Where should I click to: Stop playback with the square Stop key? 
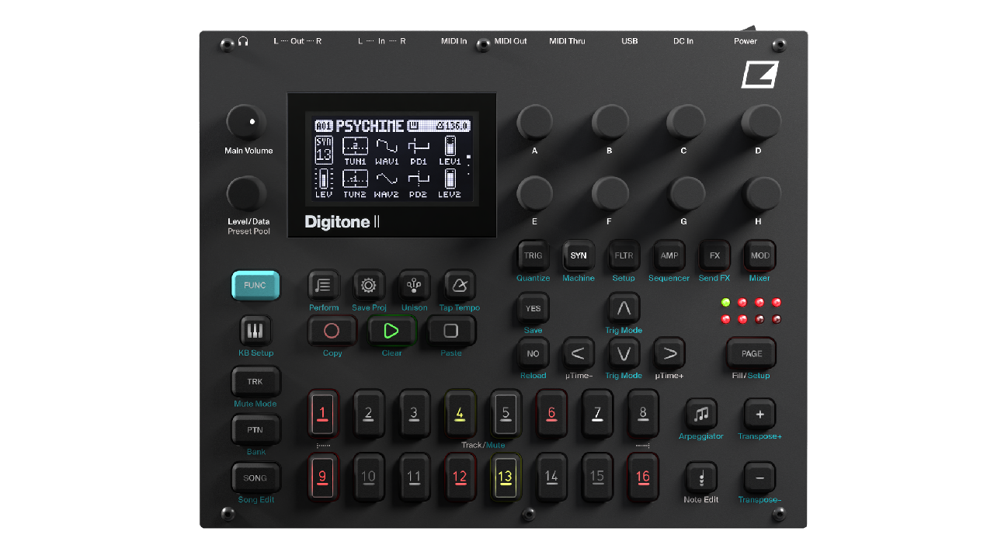point(451,331)
